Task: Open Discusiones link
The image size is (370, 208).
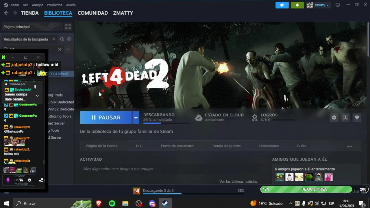Action: pyautogui.click(x=269, y=146)
